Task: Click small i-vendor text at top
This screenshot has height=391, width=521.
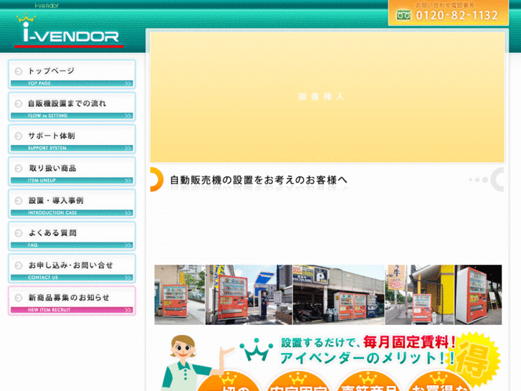Action: 47,6
